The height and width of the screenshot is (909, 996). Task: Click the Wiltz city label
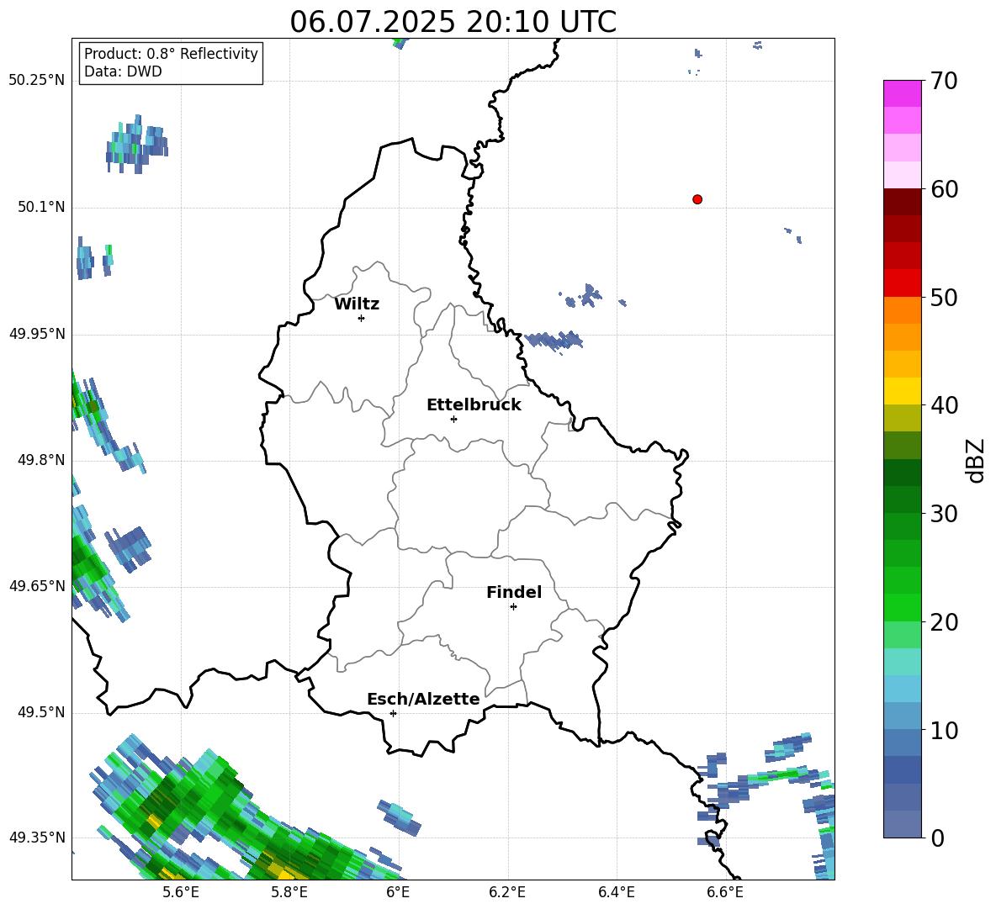pos(357,304)
